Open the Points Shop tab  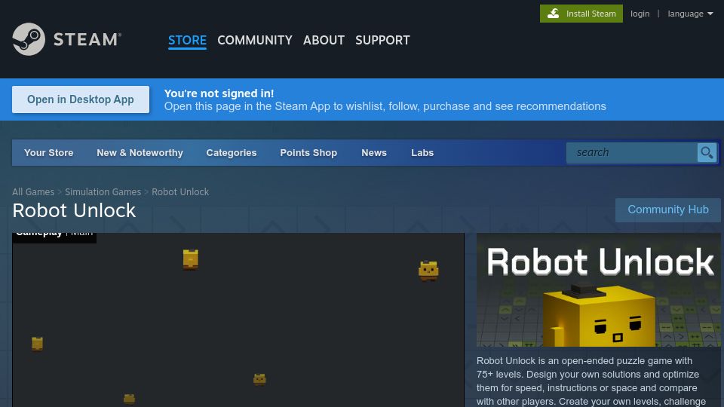point(308,153)
